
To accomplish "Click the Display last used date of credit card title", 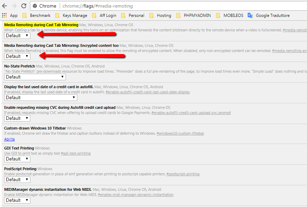I will point(49,87).
